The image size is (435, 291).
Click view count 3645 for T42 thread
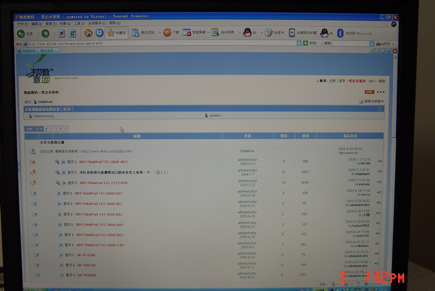coord(305,183)
